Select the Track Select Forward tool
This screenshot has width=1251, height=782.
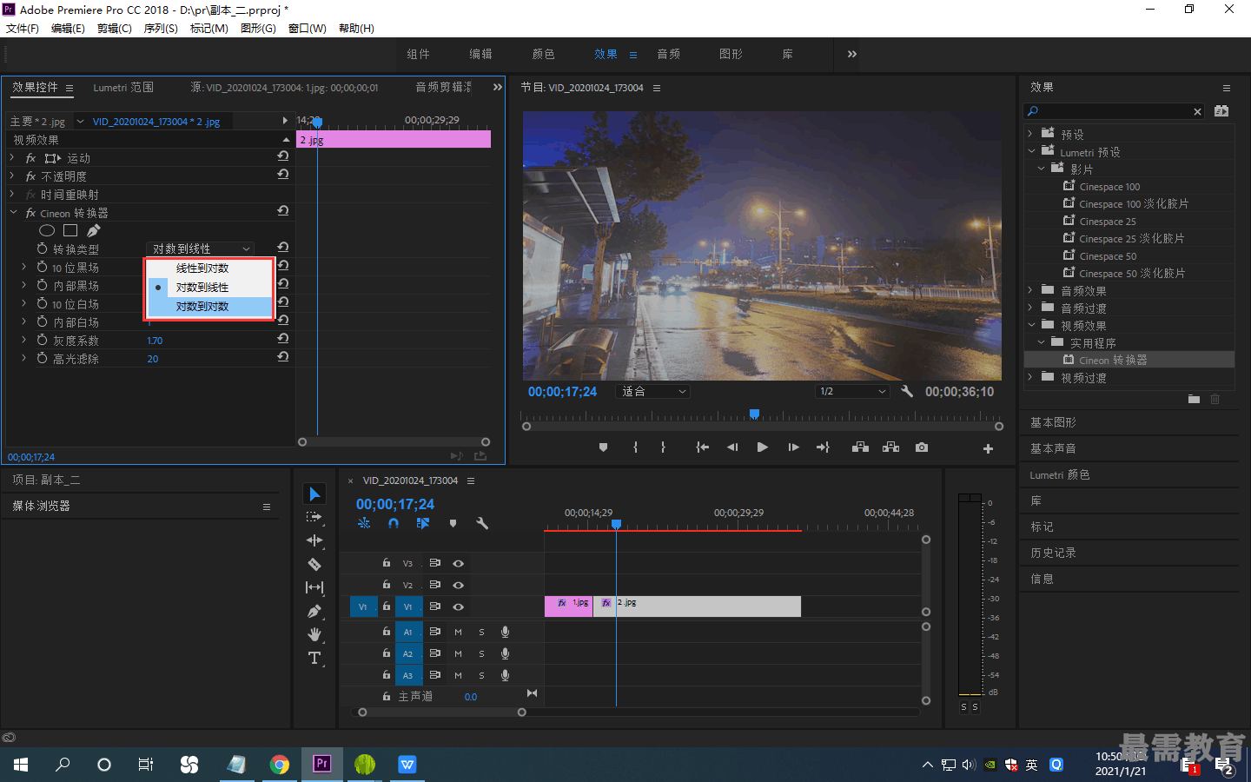pyautogui.click(x=314, y=517)
